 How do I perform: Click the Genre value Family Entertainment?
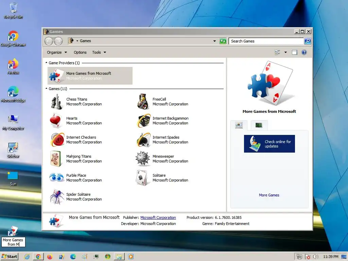[x=232, y=224]
